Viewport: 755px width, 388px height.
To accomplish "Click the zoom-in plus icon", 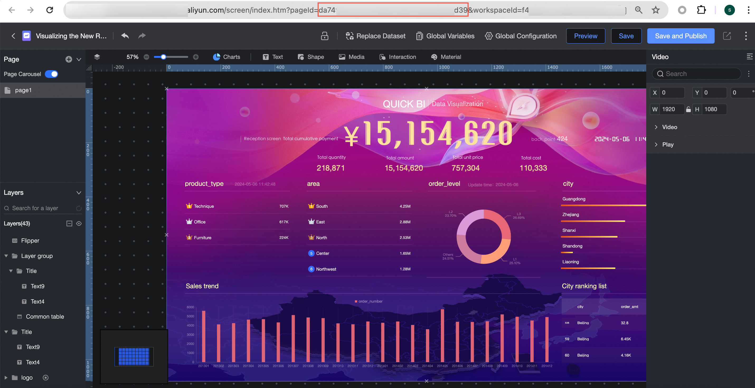I will (x=196, y=57).
